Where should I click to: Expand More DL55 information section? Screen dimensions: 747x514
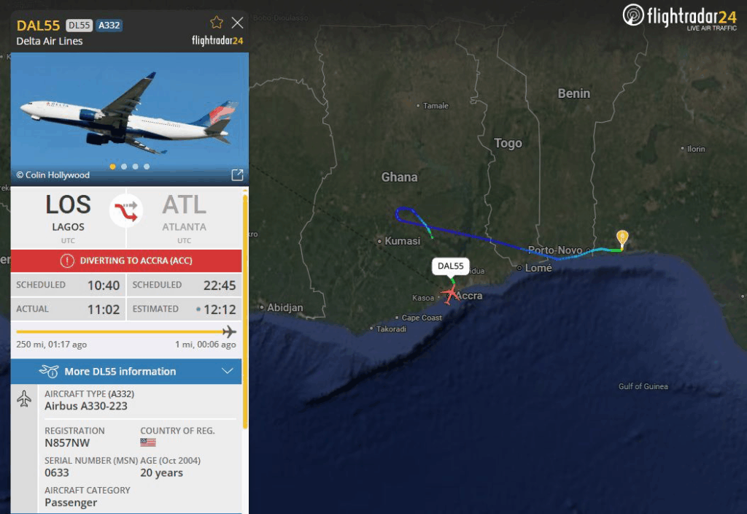(x=126, y=372)
